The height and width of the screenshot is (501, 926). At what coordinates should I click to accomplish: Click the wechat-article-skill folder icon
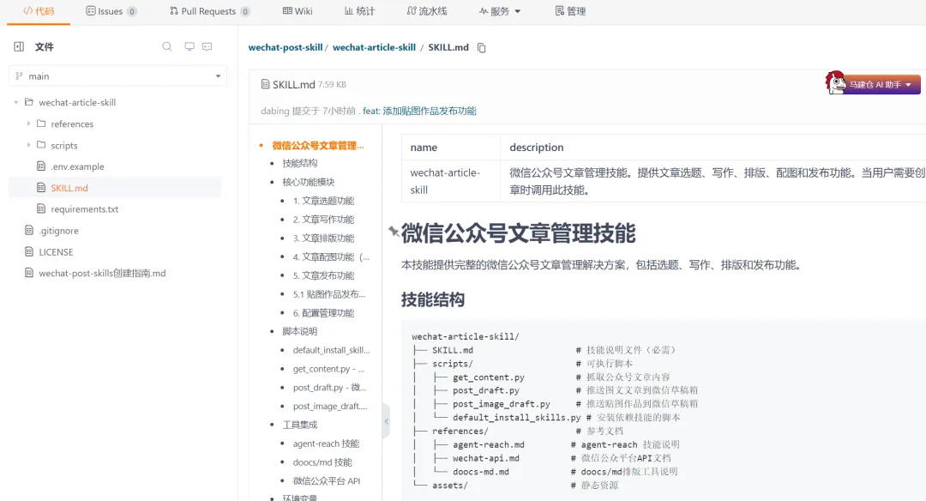[x=29, y=102]
